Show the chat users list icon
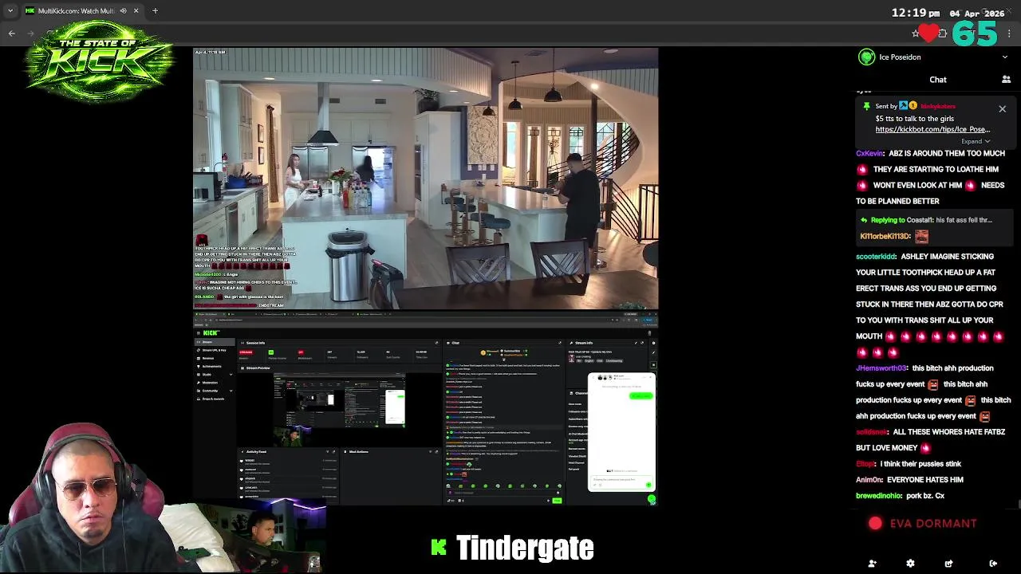This screenshot has height=574, width=1021. click(x=1006, y=80)
